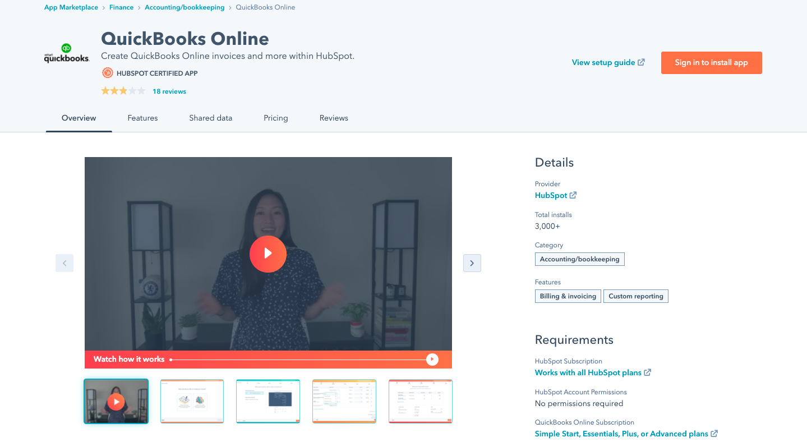Click external link icon after Advanced plans
Image resolution: width=807 pixels, height=442 pixels.
[714, 434]
